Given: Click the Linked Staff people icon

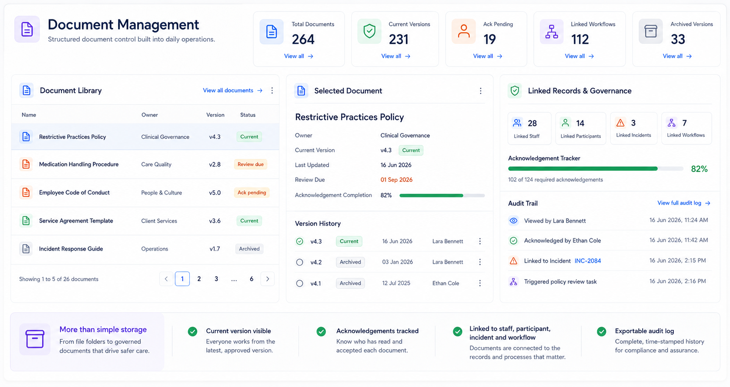Looking at the screenshot, I should pyautogui.click(x=517, y=123).
